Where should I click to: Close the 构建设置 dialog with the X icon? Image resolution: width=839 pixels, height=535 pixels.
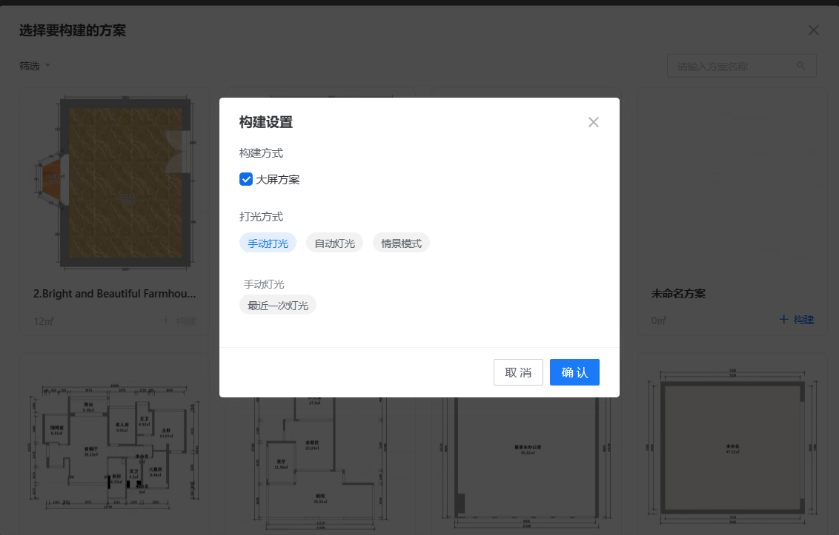pyautogui.click(x=593, y=123)
